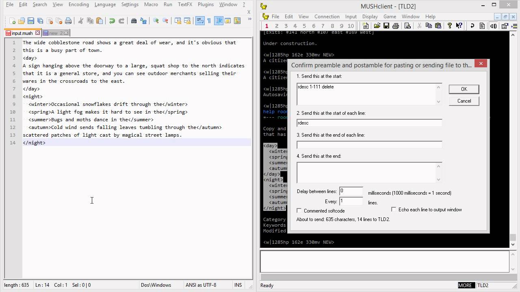The image size is (520, 292).
Task: Expand hidden Notepad++ toolbar chevron
Action: [250, 19]
